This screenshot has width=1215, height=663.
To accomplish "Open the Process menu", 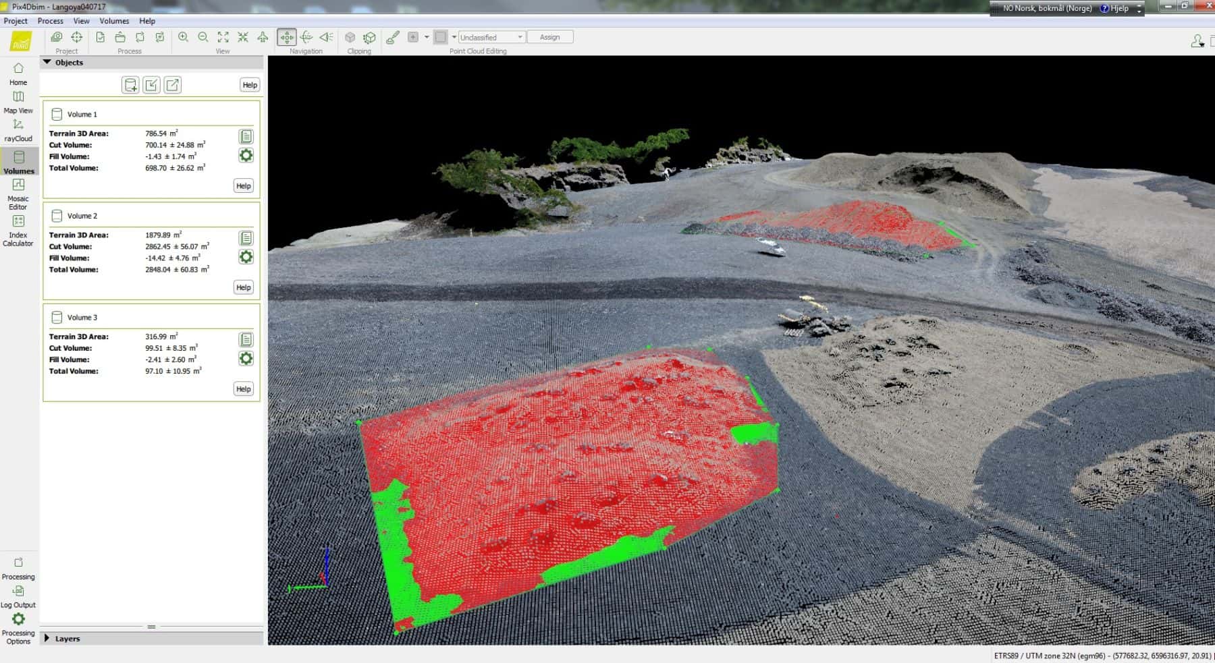I will [x=51, y=21].
